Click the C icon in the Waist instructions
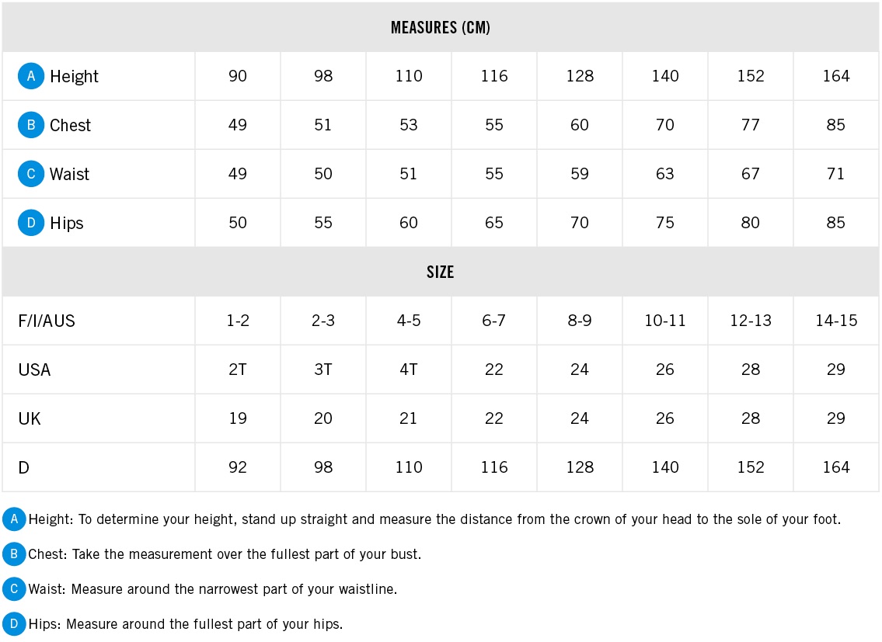The width and height of the screenshot is (882, 642). [14, 588]
